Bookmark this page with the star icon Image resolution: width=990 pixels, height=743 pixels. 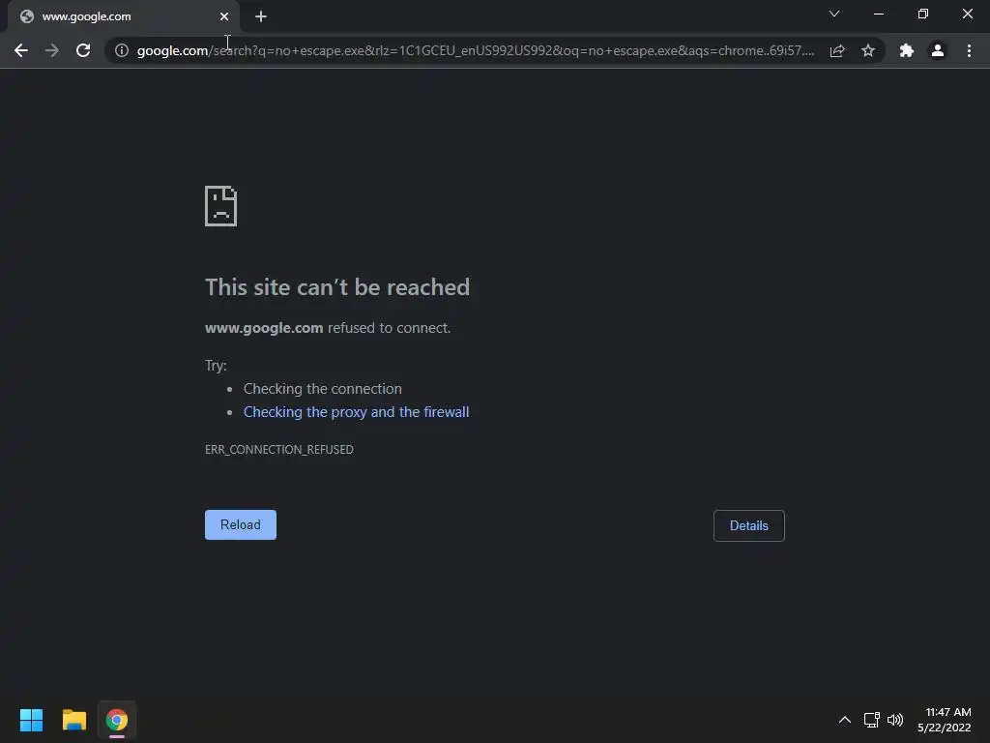coord(868,50)
